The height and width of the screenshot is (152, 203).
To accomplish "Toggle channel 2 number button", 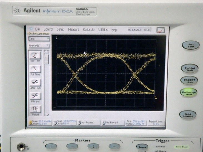I will (55, 123).
